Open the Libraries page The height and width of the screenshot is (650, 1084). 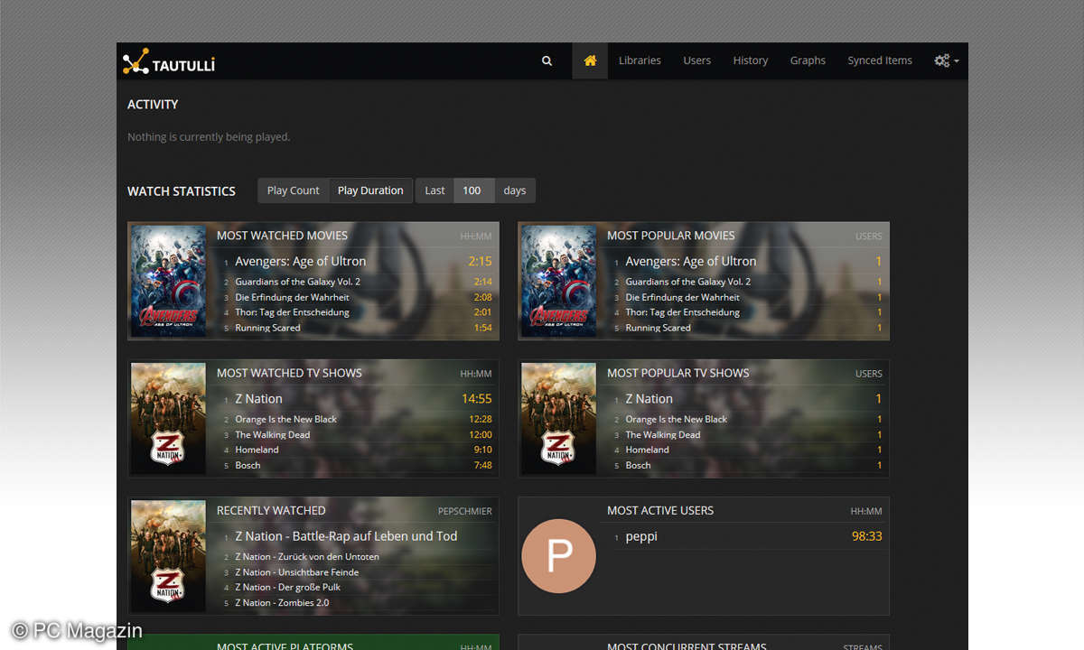(x=640, y=60)
